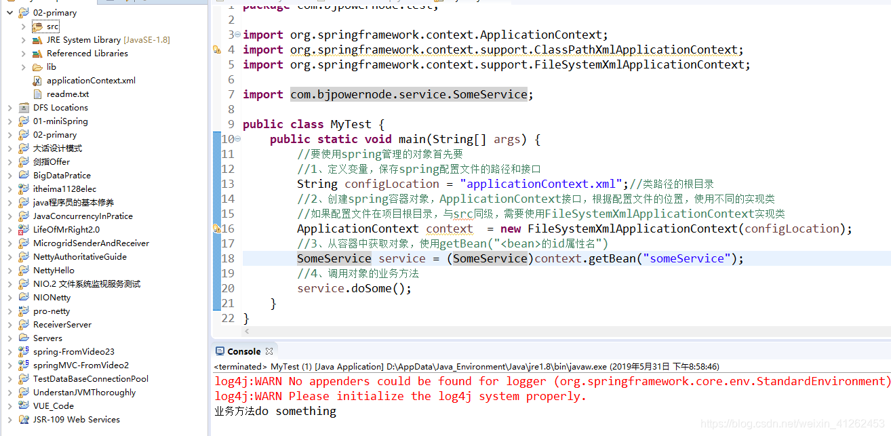Click the 大话设计模式 project icon
891x436 pixels.
pyautogui.click(x=24, y=148)
